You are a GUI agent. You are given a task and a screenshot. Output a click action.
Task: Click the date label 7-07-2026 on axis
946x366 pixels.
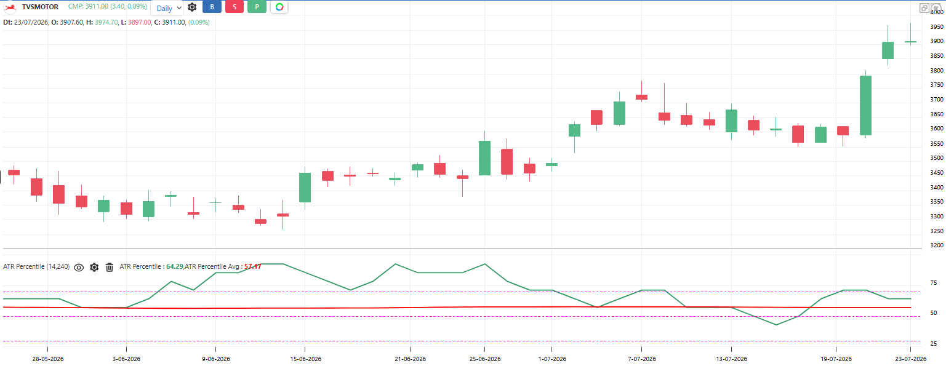(x=641, y=359)
